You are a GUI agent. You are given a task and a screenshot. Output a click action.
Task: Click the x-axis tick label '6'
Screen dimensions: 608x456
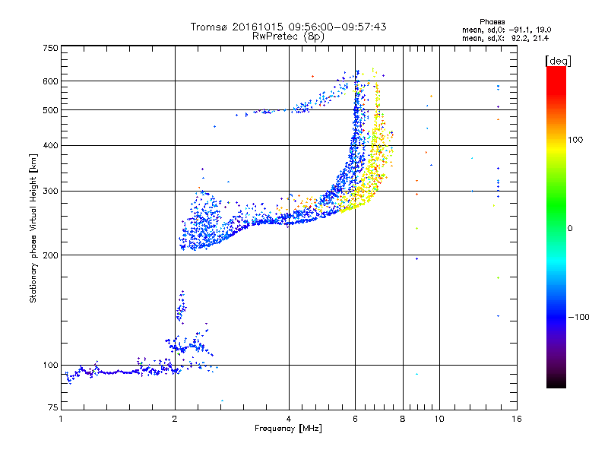click(355, 419)
